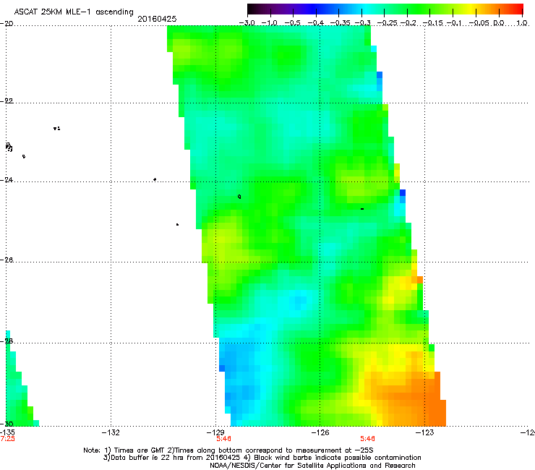Click the red 7:25 time label

click(7, 439)
